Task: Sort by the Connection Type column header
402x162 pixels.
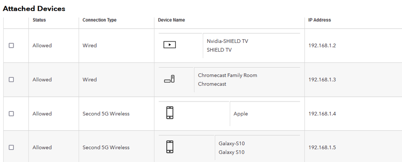Action: click(99, 20)
